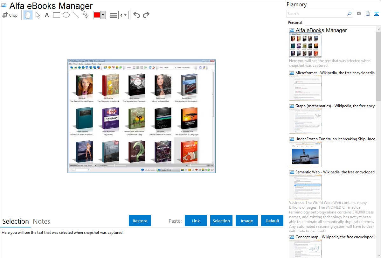Viewport: 381px width, 258px height.
Task: Open the Concept map - Wikipedia snapshot title
Action: 335,237
